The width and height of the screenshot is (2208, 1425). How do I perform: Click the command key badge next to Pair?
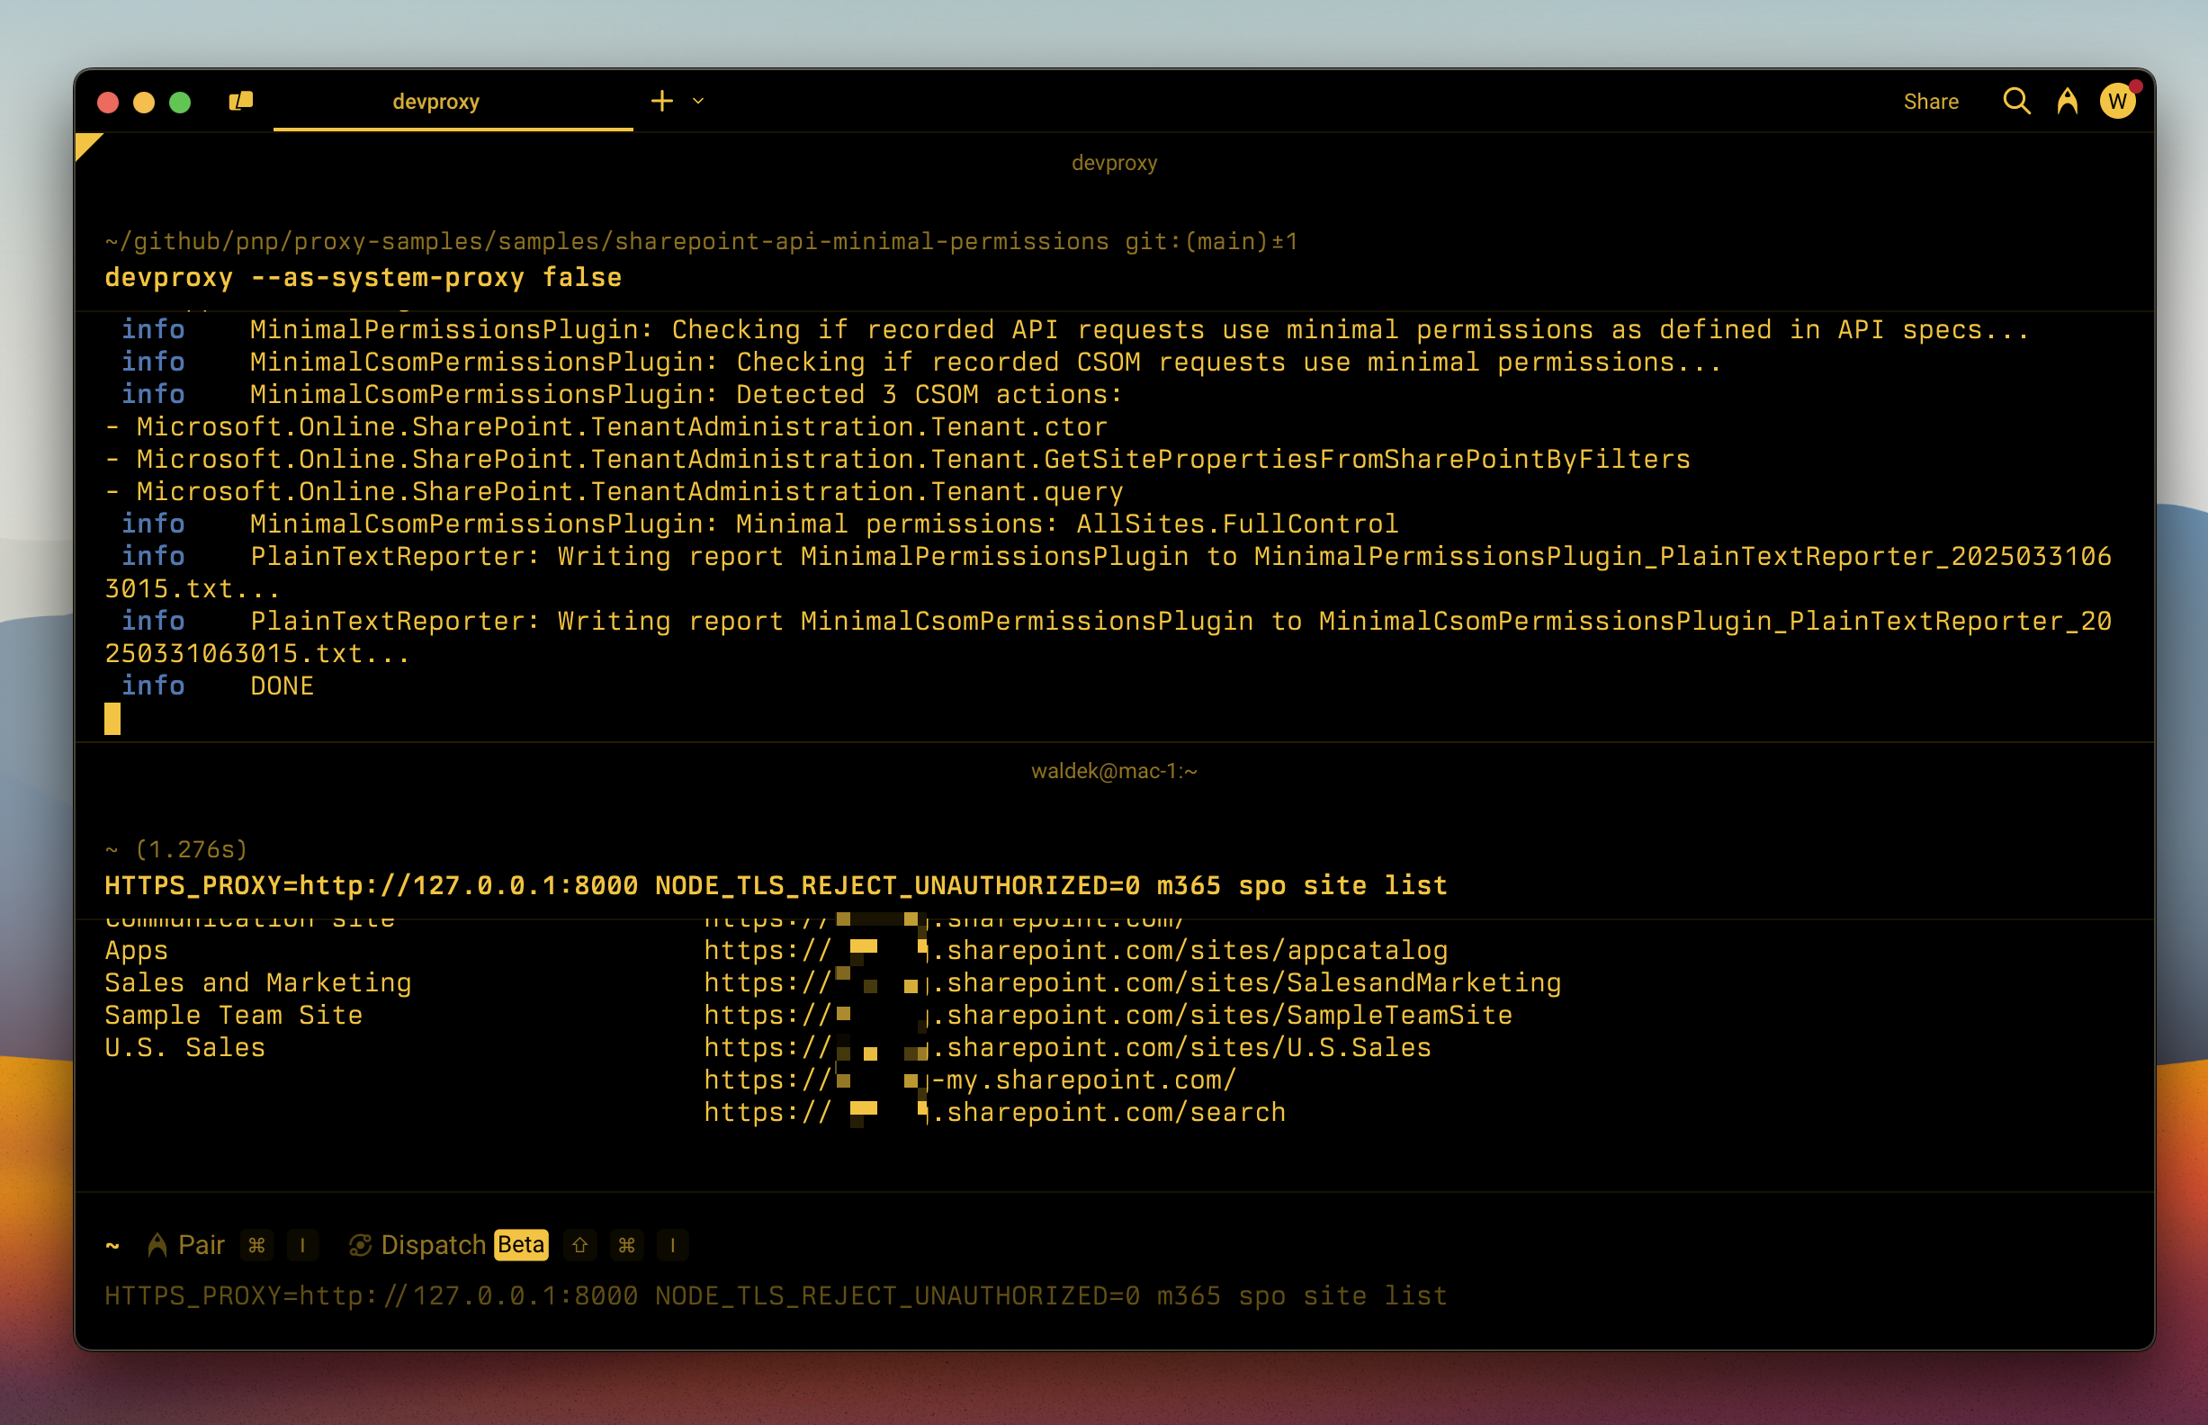coord(257,1245)
